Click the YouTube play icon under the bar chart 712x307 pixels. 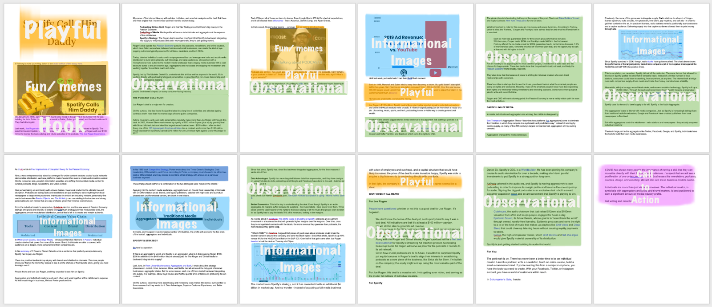(435, 73)
